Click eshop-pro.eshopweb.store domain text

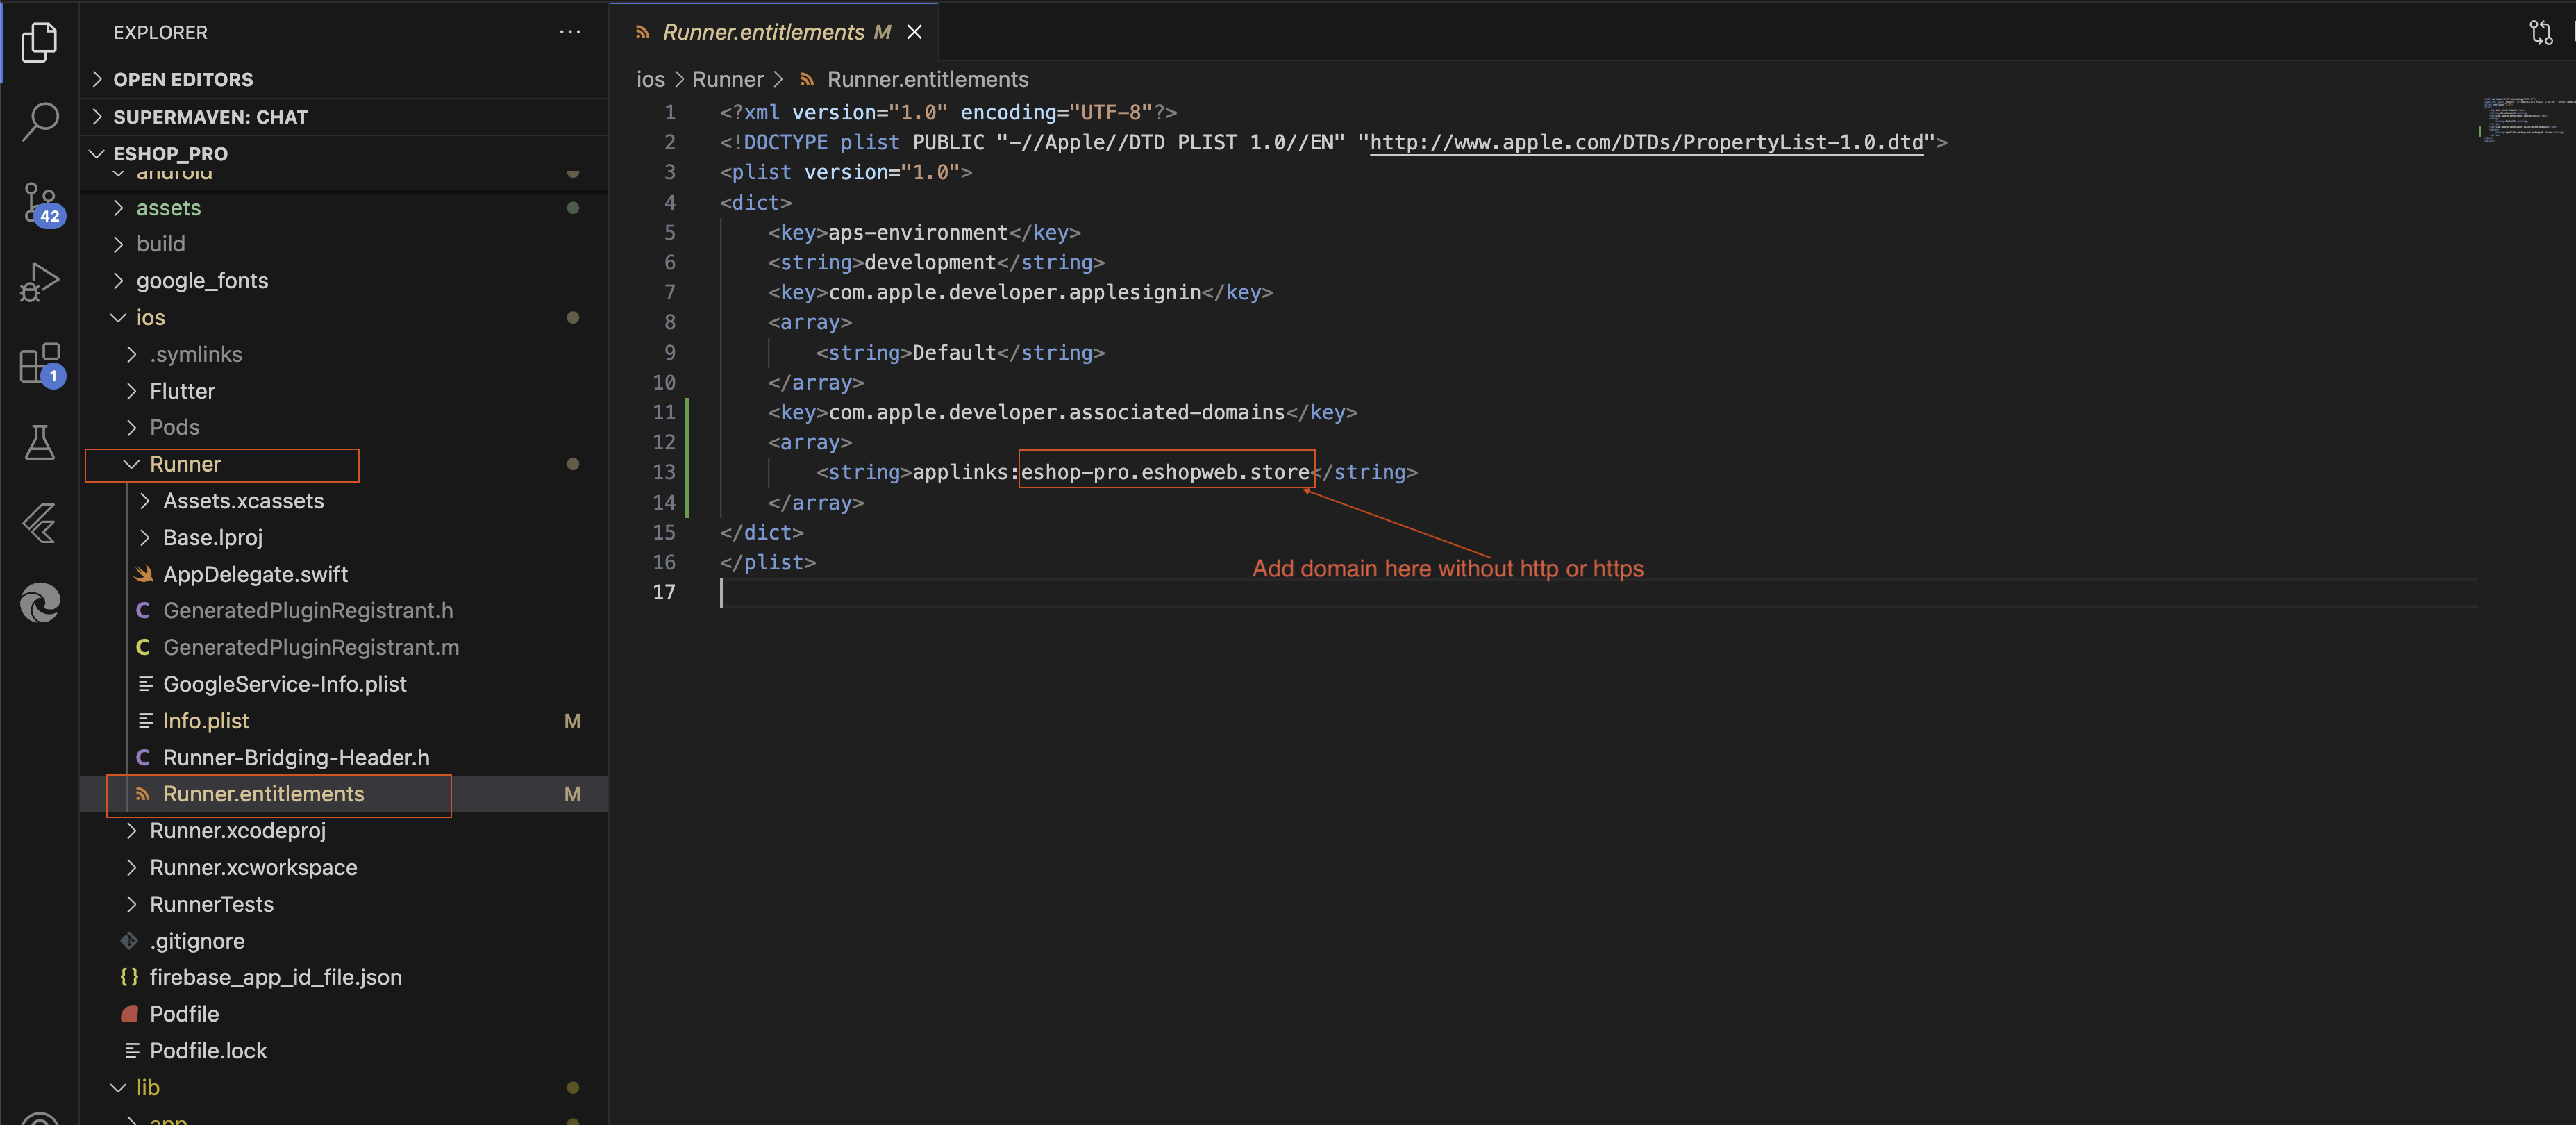(1165, 472)
